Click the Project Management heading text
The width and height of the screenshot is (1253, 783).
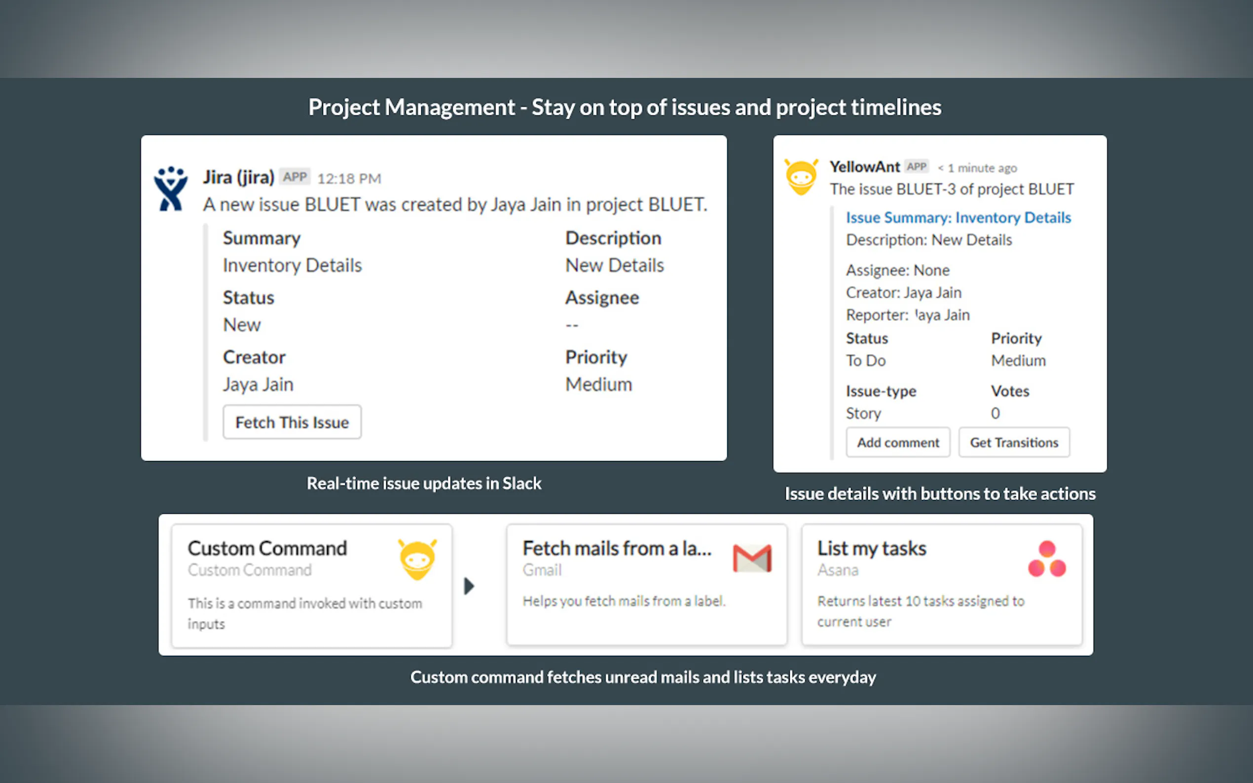pyautogui.click(x=625, y=107)
